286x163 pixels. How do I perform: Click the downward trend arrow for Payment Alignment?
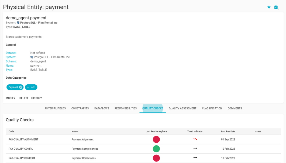click(x=195, y=139)
